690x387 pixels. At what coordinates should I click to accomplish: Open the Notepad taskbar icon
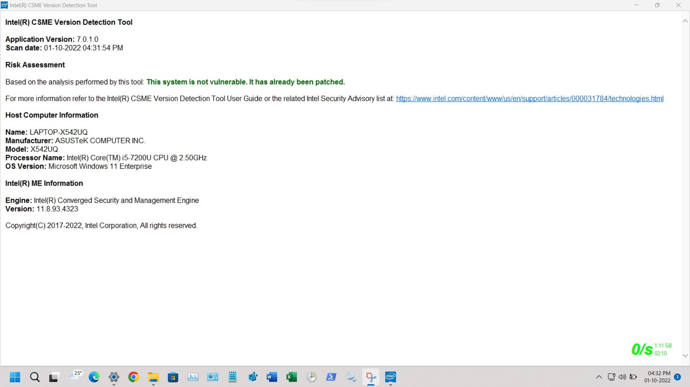pyautogui.click(x=233, y=377)
